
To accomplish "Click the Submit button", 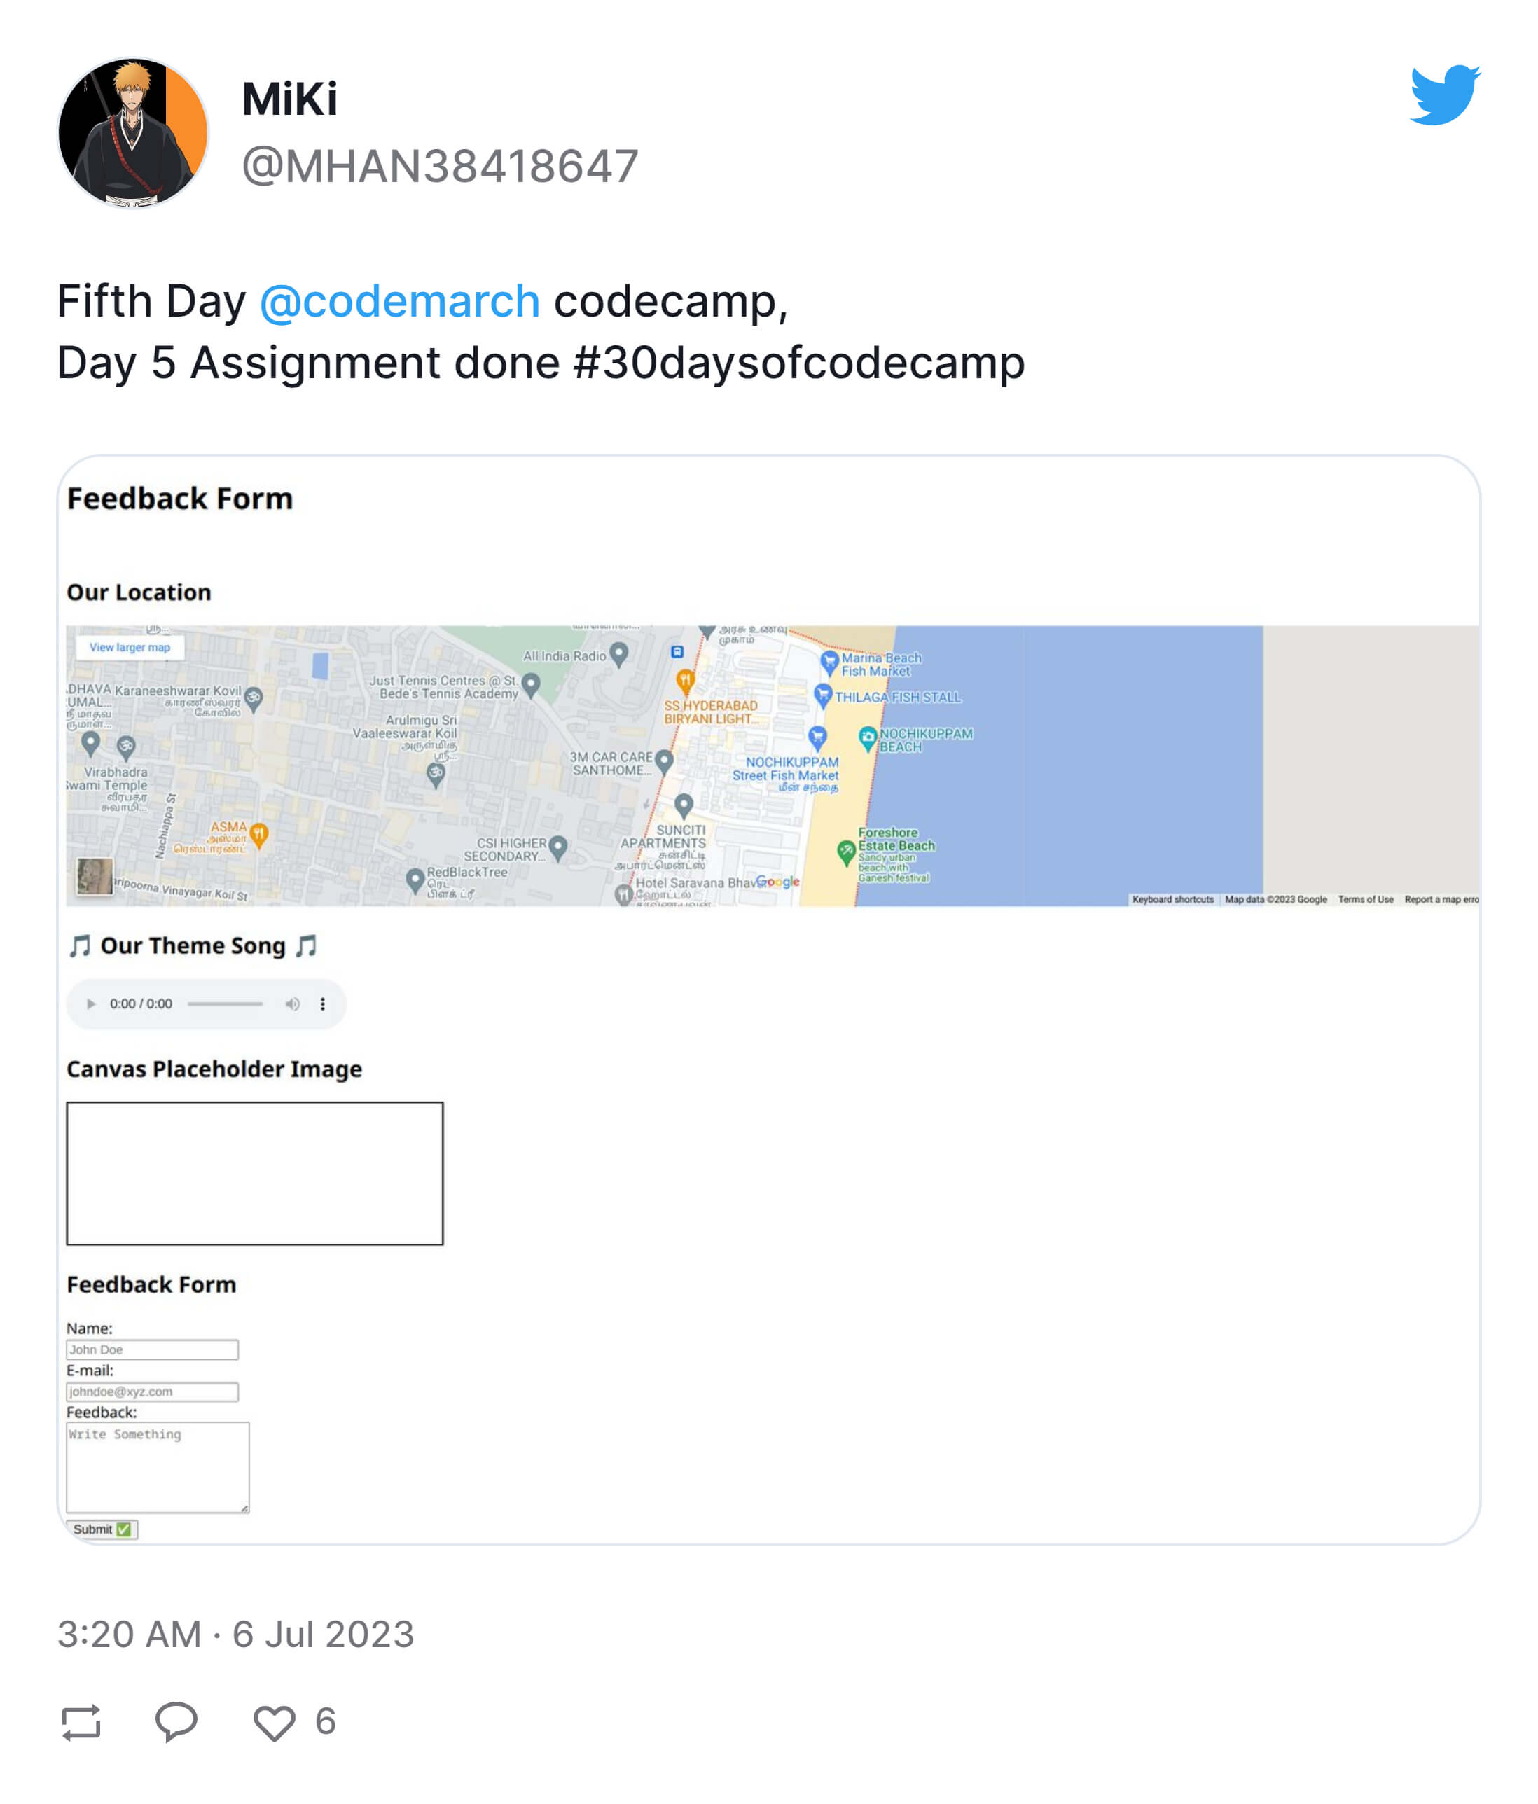I will click(102, 1529).
